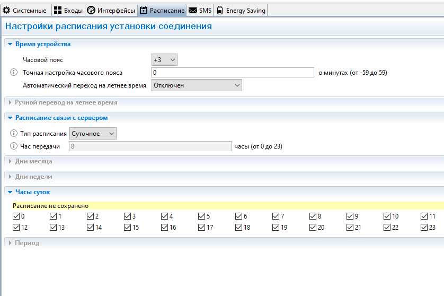Click the text 'часы (от 0 до 23)'
Image resolution: width=444 pixels, height=296 pixels.
(258, 146)
